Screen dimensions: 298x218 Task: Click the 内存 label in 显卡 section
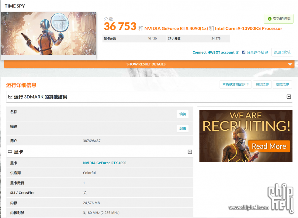pyautogui.click(x=14, y=203)
